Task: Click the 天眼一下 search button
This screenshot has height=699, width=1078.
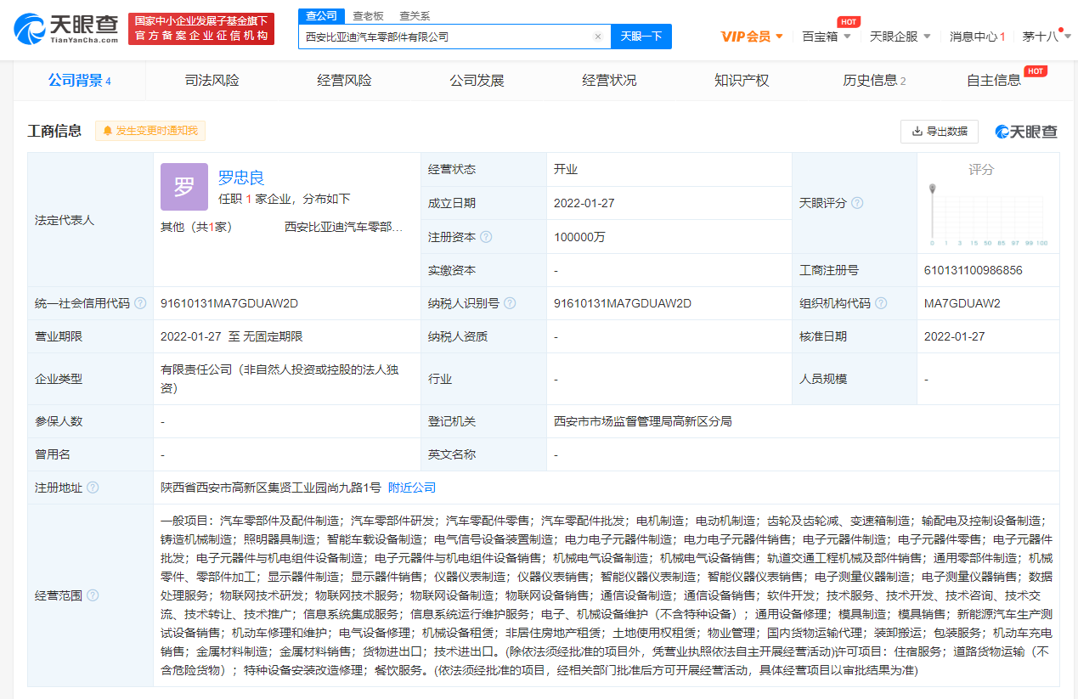Action: tap(641, 37)
